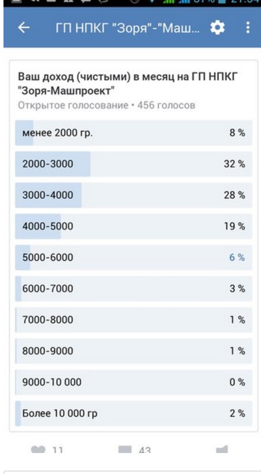Choose the 3000-4000 poll answer
261x474 pixels.
click(134, 195)
